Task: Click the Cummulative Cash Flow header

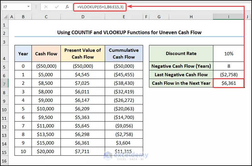Action: point(124,53)
